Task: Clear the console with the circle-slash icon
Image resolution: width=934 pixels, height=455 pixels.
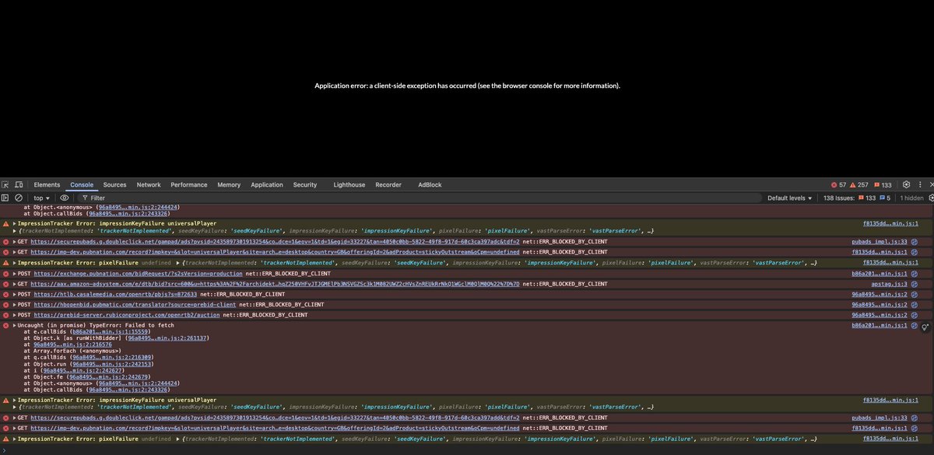Action: [x=18, y=198]
